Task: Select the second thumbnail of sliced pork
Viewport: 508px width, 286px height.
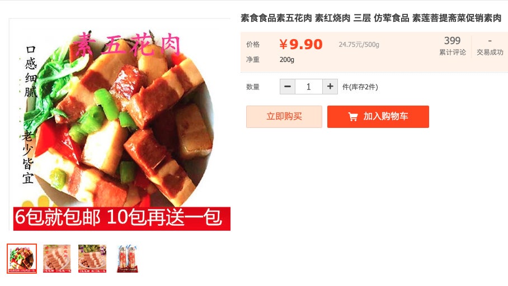Action: pyautogui.click(x=57, y=259)
